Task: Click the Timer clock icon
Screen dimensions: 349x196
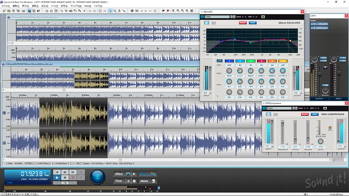Action: (134, 181)
